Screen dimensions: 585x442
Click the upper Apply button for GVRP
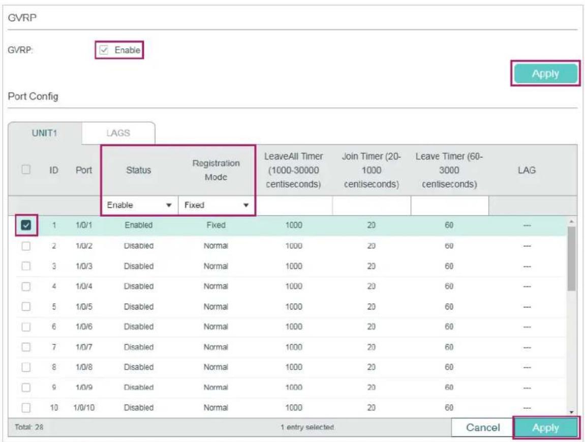coord(545,74)
